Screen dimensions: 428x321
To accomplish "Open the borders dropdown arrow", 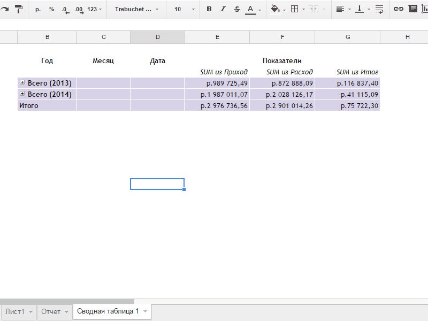I will 303,9.
